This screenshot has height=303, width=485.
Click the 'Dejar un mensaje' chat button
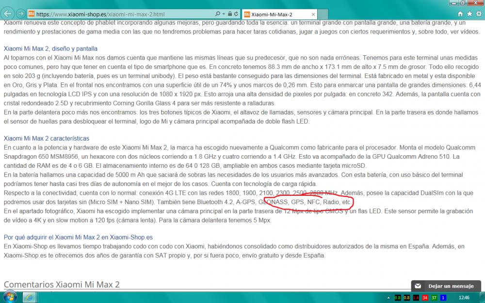pyautogui.click(x=446, y=286)
